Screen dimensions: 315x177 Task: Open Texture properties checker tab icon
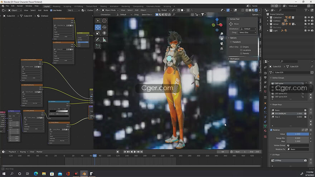[x=265, y=137]
